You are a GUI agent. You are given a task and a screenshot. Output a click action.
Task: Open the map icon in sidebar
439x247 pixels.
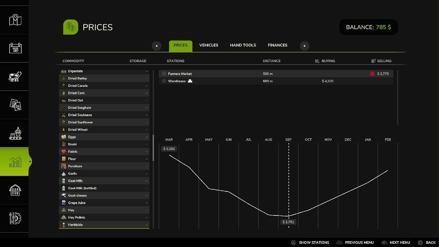point(15,20)
